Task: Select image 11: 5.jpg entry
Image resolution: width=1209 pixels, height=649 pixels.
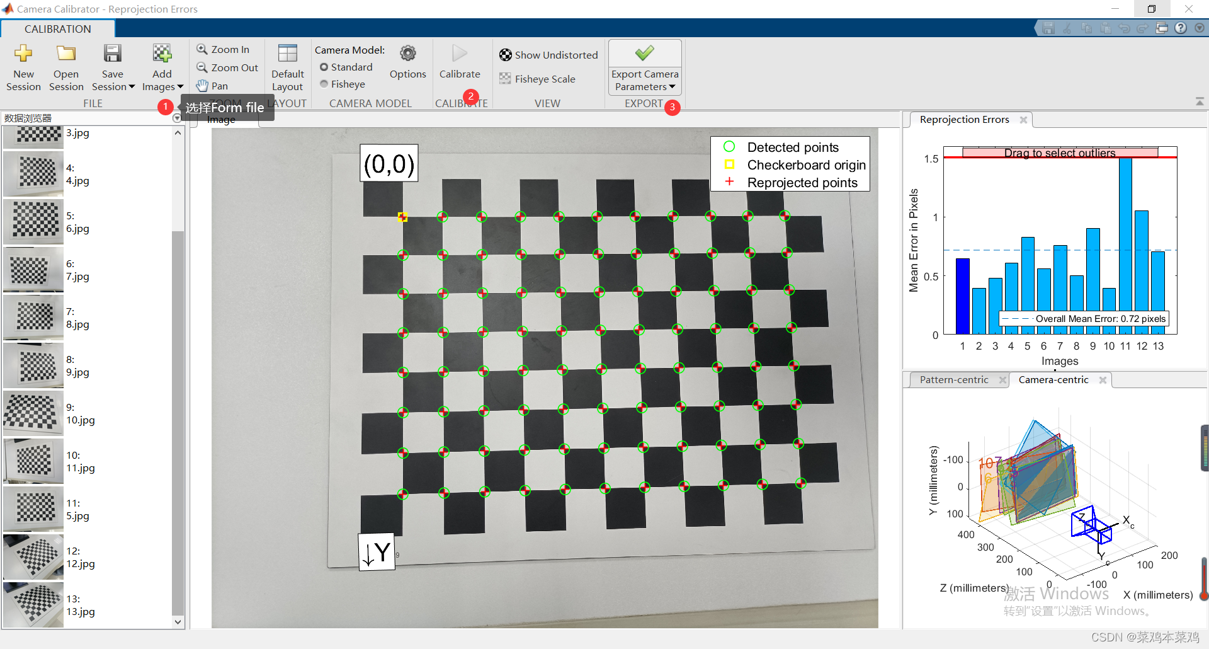Action: (x=87, y=509)
